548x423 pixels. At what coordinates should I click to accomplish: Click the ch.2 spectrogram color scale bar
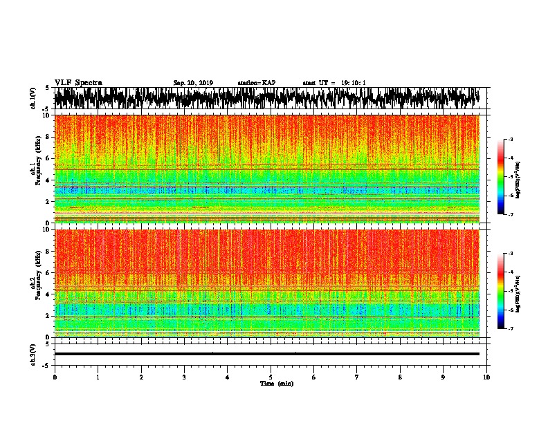click(x=501, y=291)
